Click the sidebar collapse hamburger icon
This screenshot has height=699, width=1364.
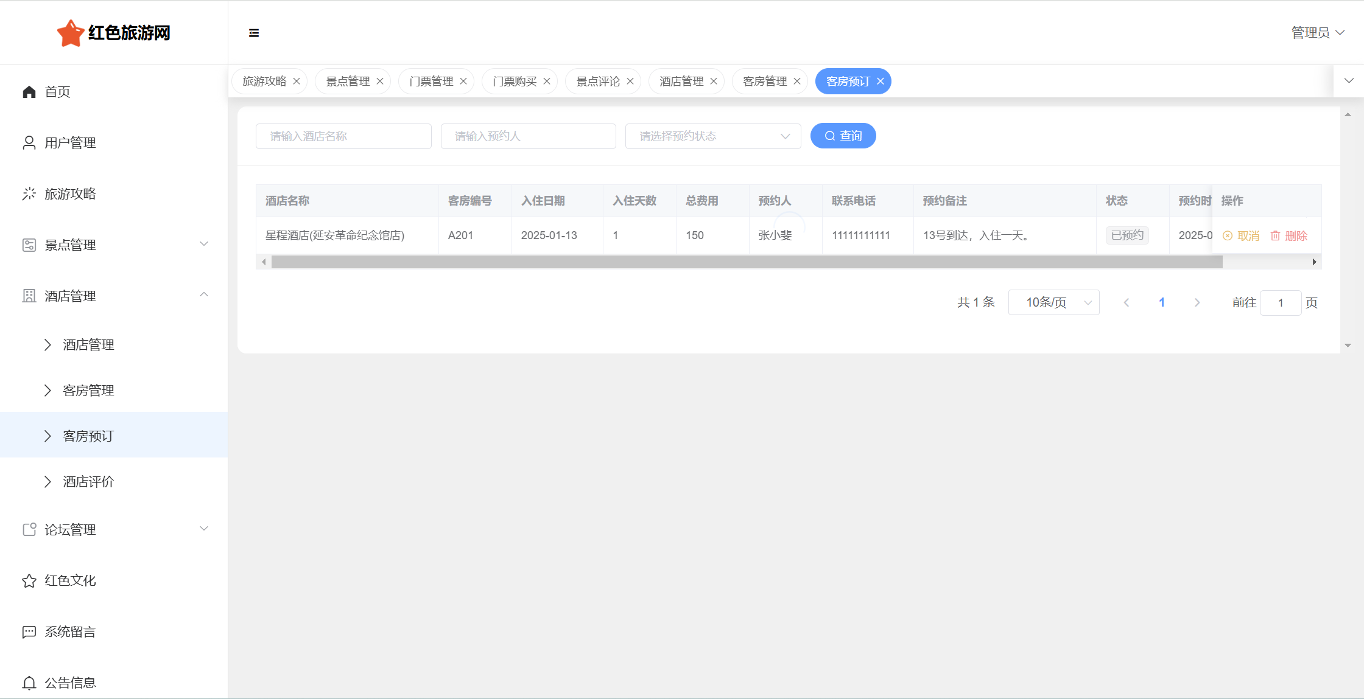pos(254,33)
